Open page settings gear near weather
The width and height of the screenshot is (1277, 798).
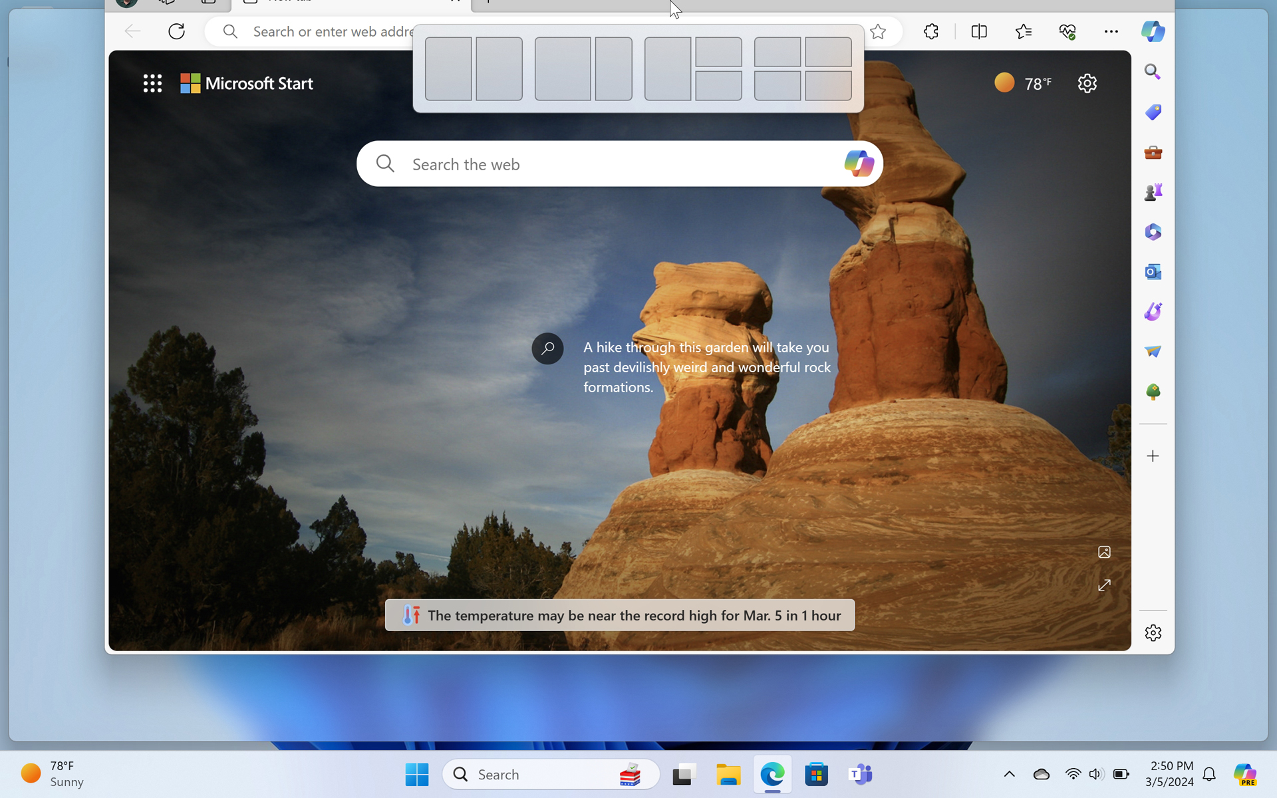pyautogui.click(x=1087, y=83)
